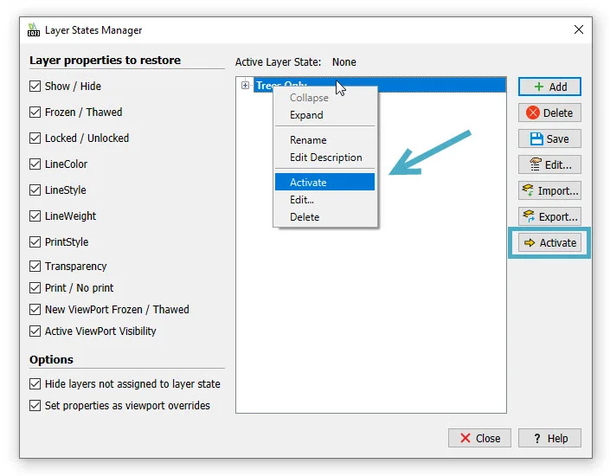This screenshot has width=610, height=476.
Task: Open Help with the question mark button
Action: point(549,438)
